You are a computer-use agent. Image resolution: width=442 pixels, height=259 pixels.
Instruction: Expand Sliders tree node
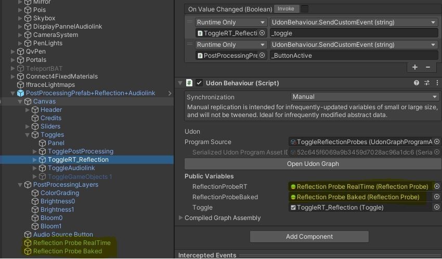pyautogui.click(x=28, y=126)
